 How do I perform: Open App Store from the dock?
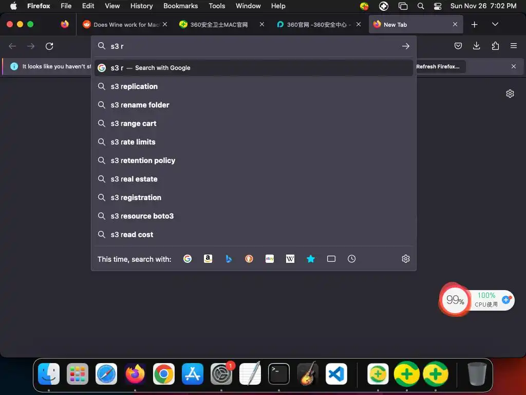point(193,374)
